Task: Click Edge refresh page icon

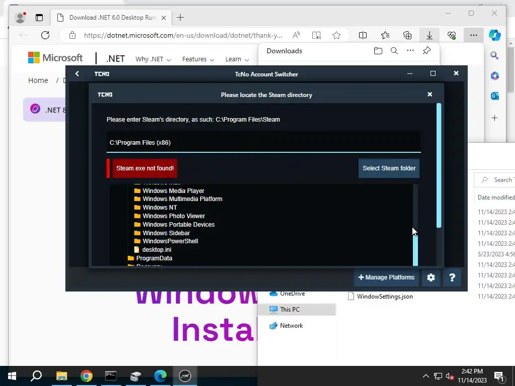Action: point(45,35)
